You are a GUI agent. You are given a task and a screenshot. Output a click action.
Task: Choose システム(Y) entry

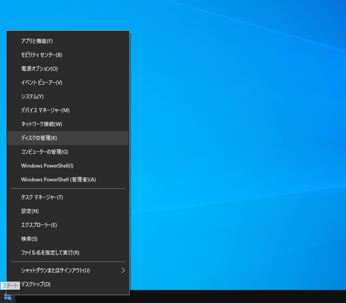coord(68,97)
